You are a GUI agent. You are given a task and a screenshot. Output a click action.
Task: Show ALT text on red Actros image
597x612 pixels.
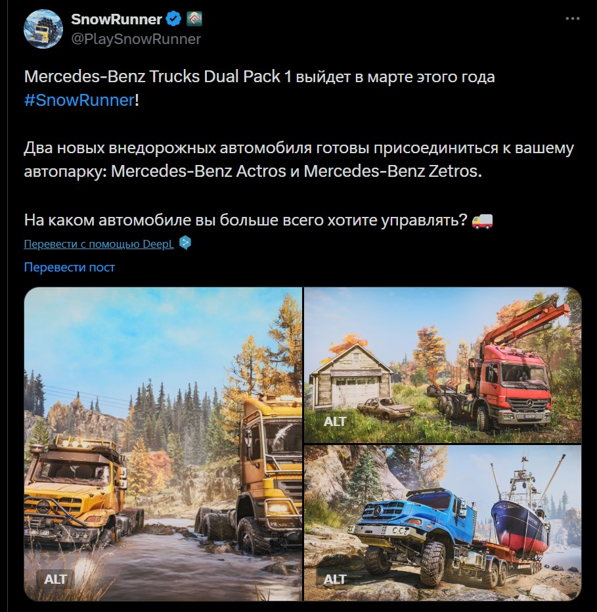coord(334,421)
